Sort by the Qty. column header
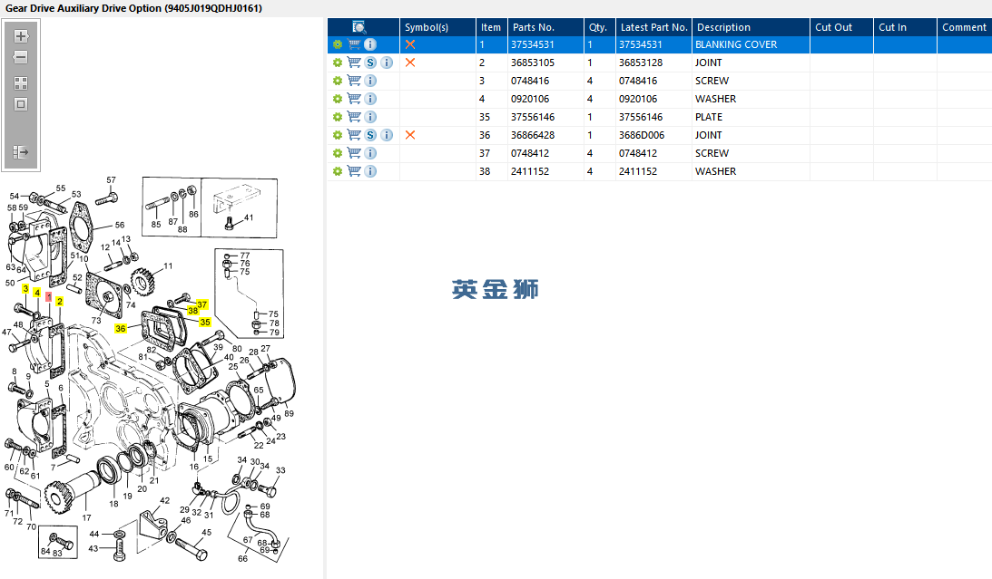Screen dimensions: 992x579 tap(600, 27)
